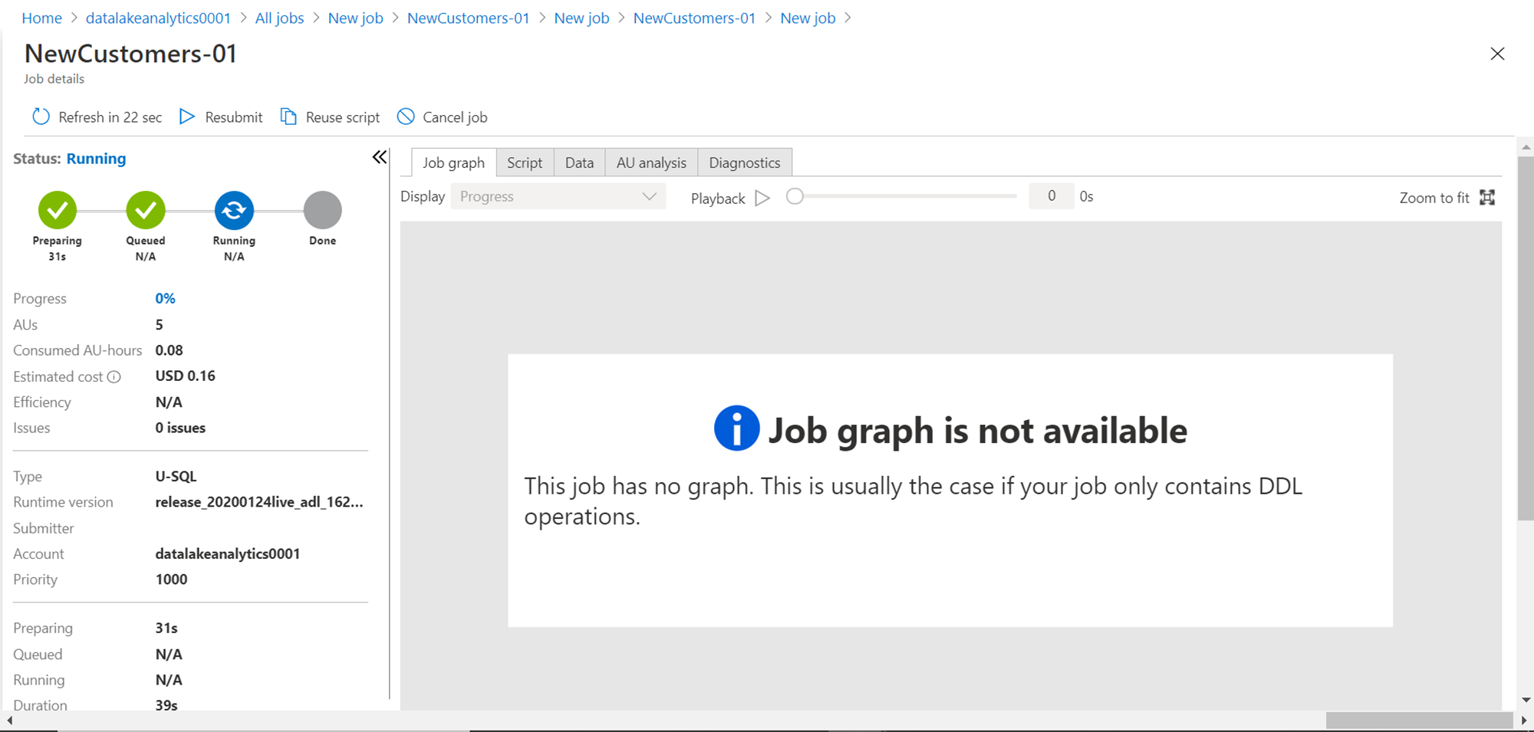The image size is (1534, 732).
Task: Click the Done stage gray circle
Action: tap(322, 210)
